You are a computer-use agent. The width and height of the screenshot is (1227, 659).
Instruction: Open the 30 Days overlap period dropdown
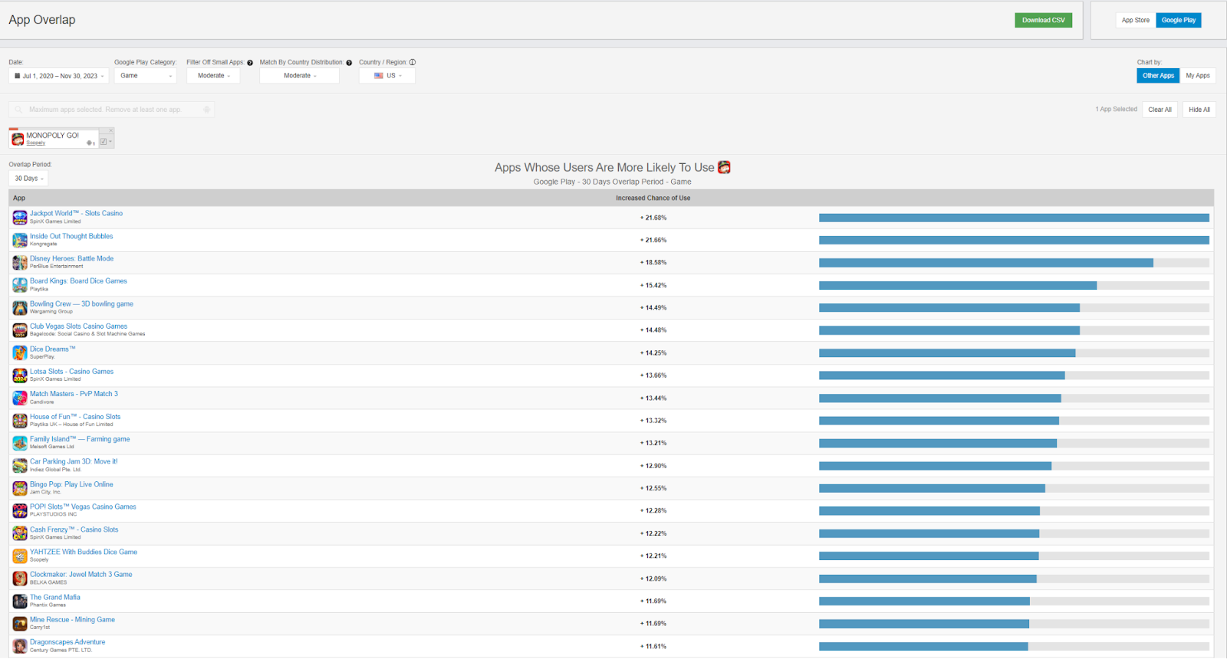(28, 179)
